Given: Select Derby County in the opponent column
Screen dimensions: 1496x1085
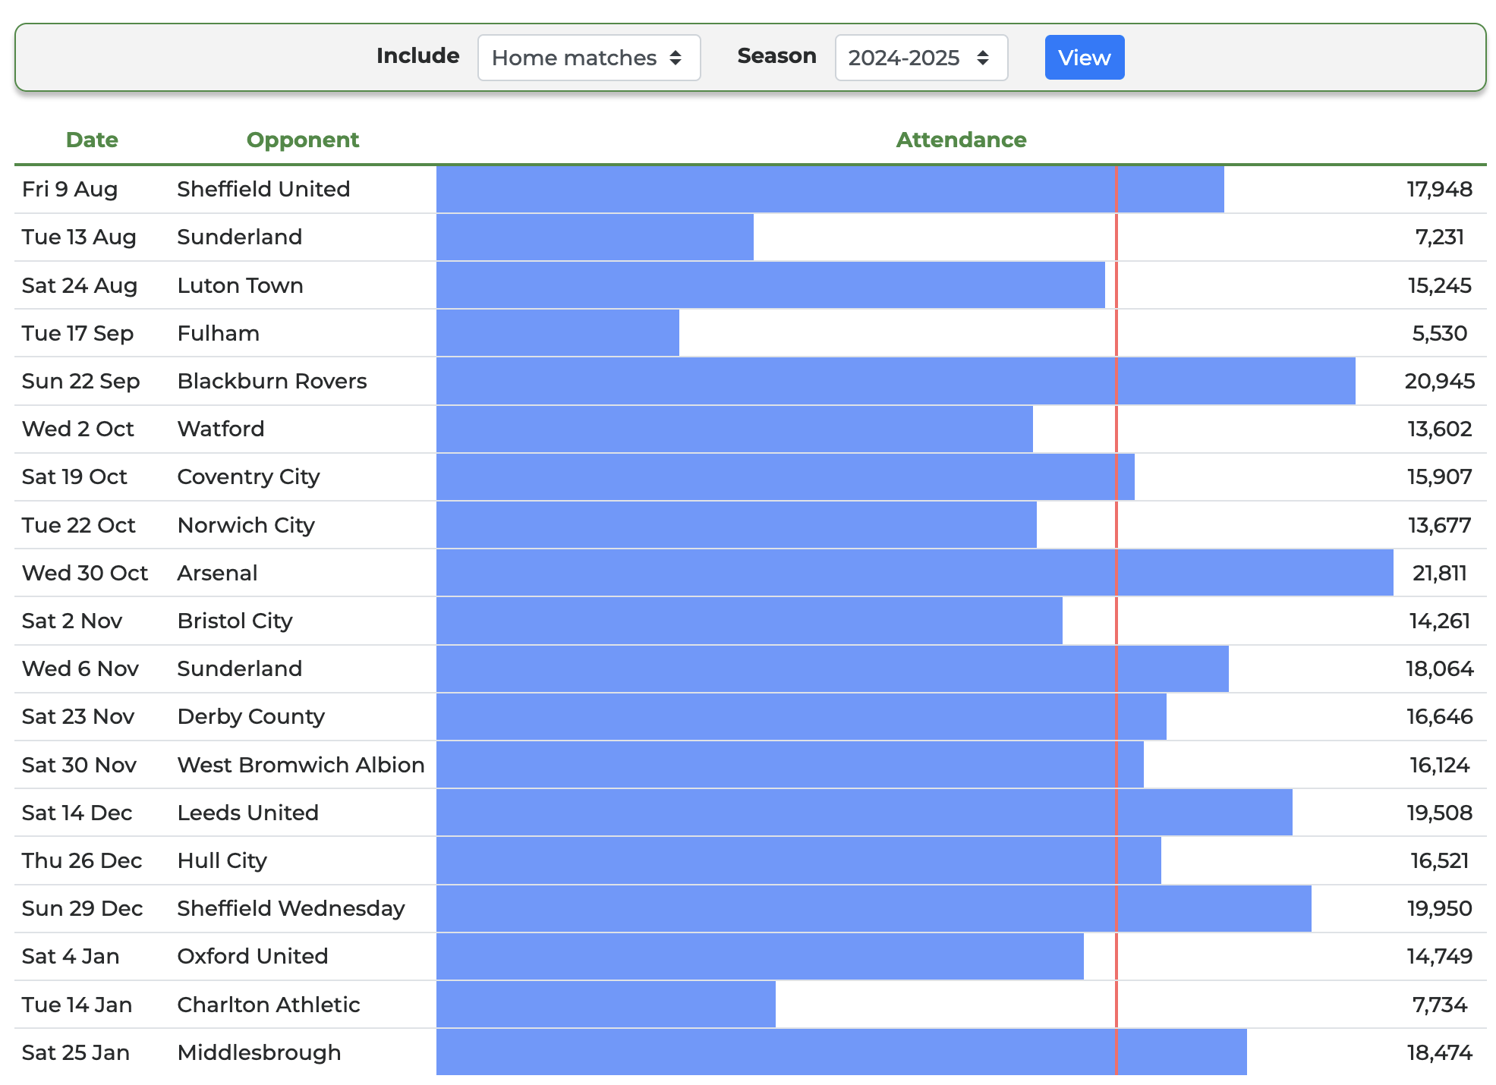Looking at the screenshot, I should point(250,716).
